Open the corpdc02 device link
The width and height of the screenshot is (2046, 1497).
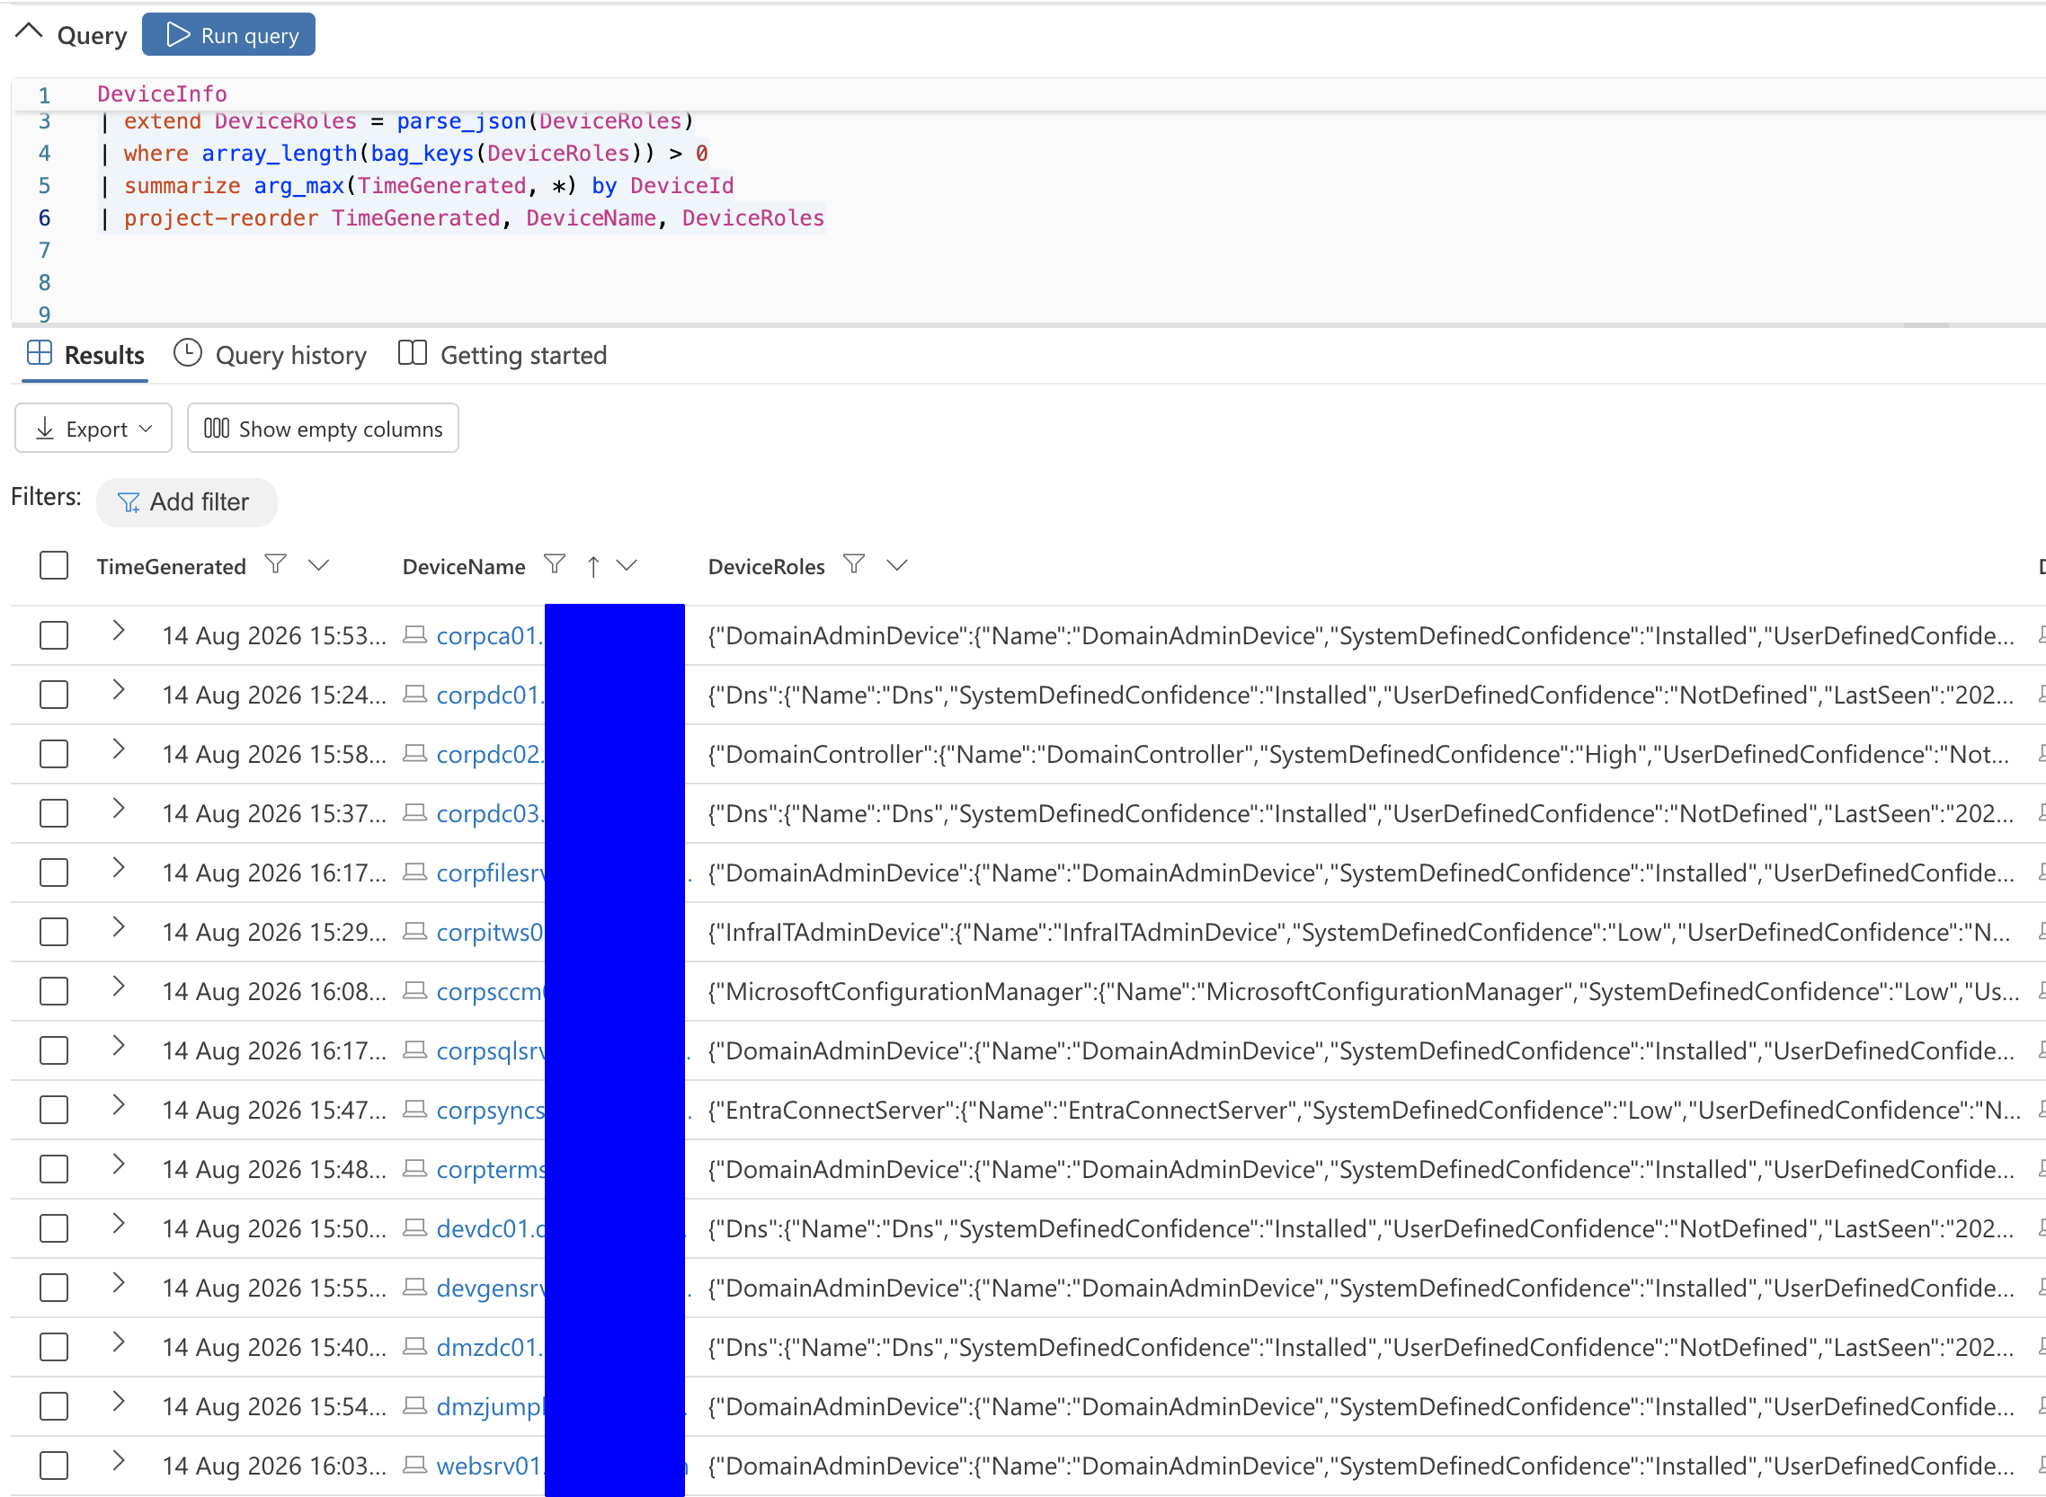pyautogui.click(x=490, y=755)
